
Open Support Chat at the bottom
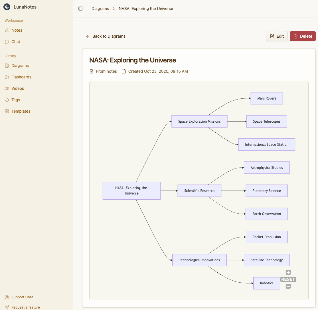[x=22, y=297]
